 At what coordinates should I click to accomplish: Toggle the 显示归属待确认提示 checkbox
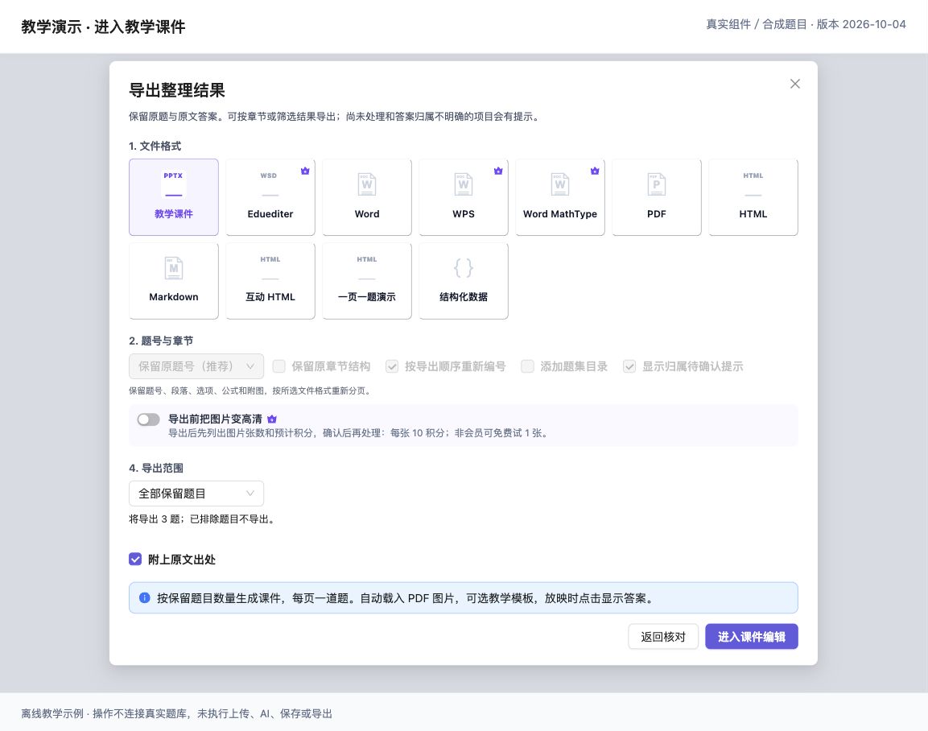(629, 366)
